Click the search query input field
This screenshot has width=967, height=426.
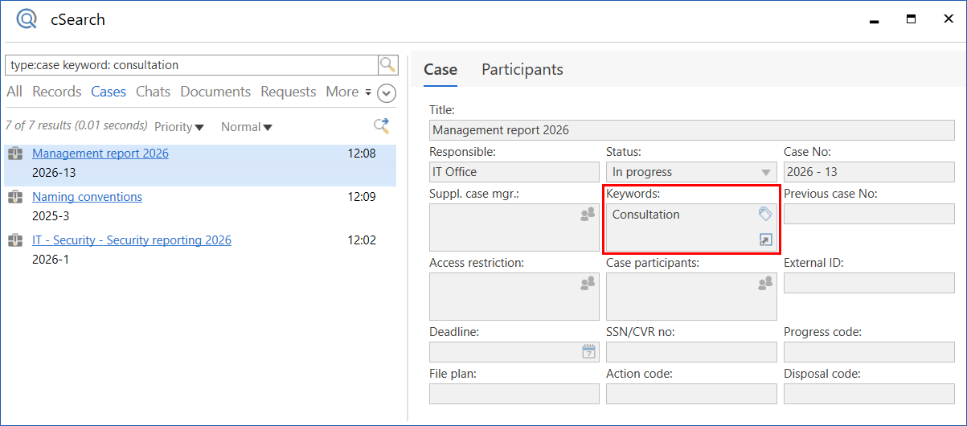[191, 65]
